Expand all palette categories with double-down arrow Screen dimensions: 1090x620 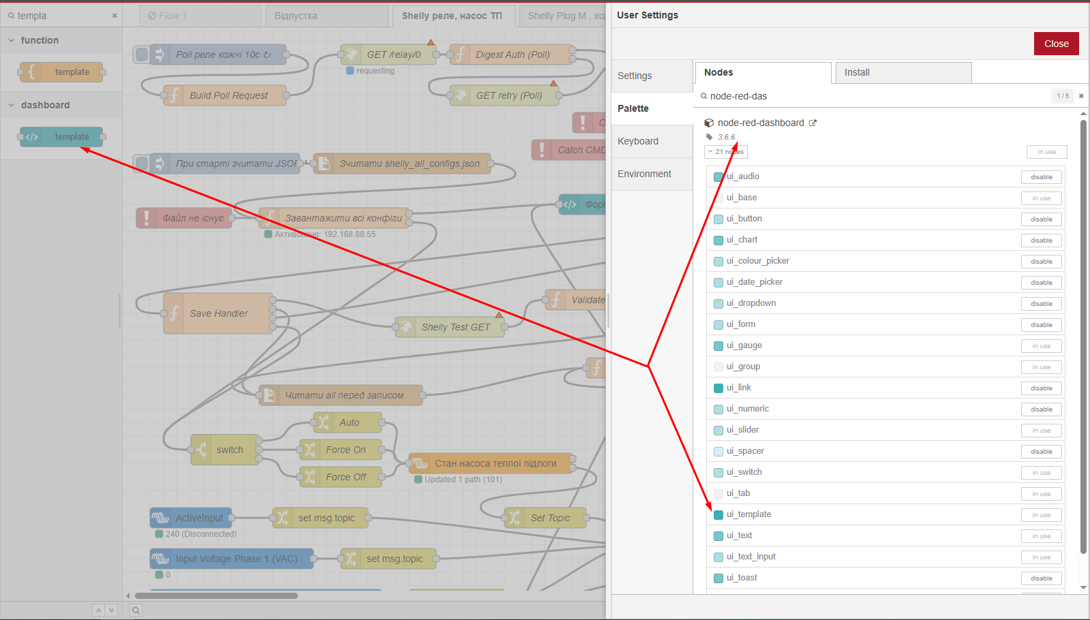click(112, 610)
